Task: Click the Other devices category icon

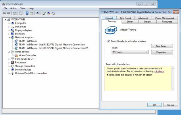Action: 12,52
